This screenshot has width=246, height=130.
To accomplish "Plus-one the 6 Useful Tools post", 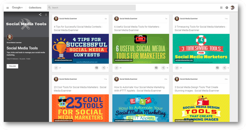I will pyautogui.click(x=116, y=68).
